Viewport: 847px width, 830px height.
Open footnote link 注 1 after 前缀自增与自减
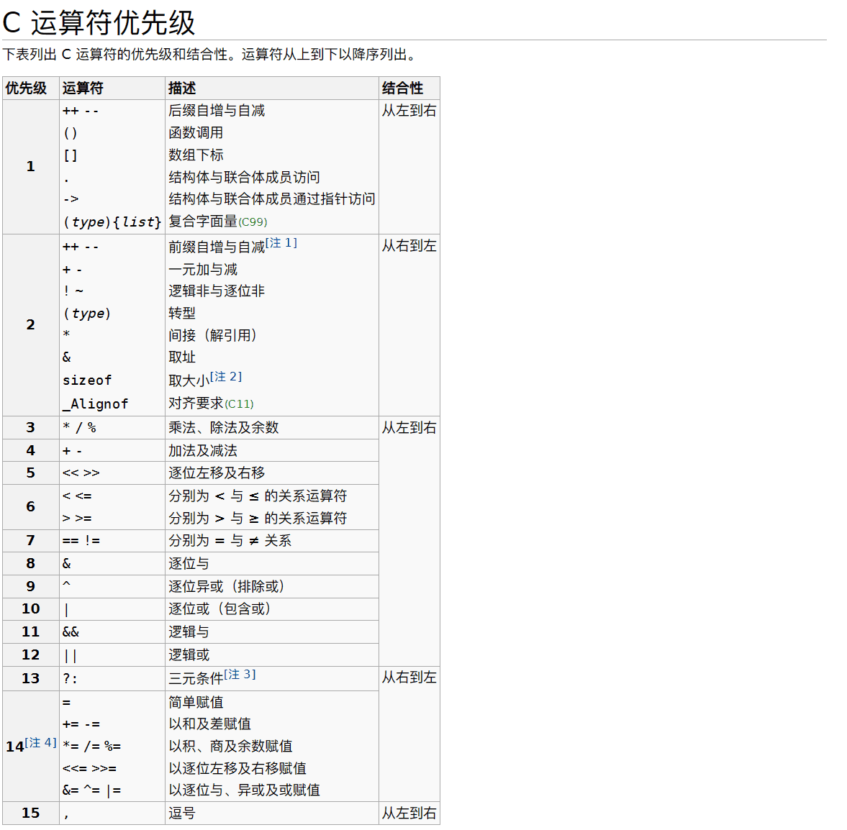pyautogui.click(x=281, y=243)
